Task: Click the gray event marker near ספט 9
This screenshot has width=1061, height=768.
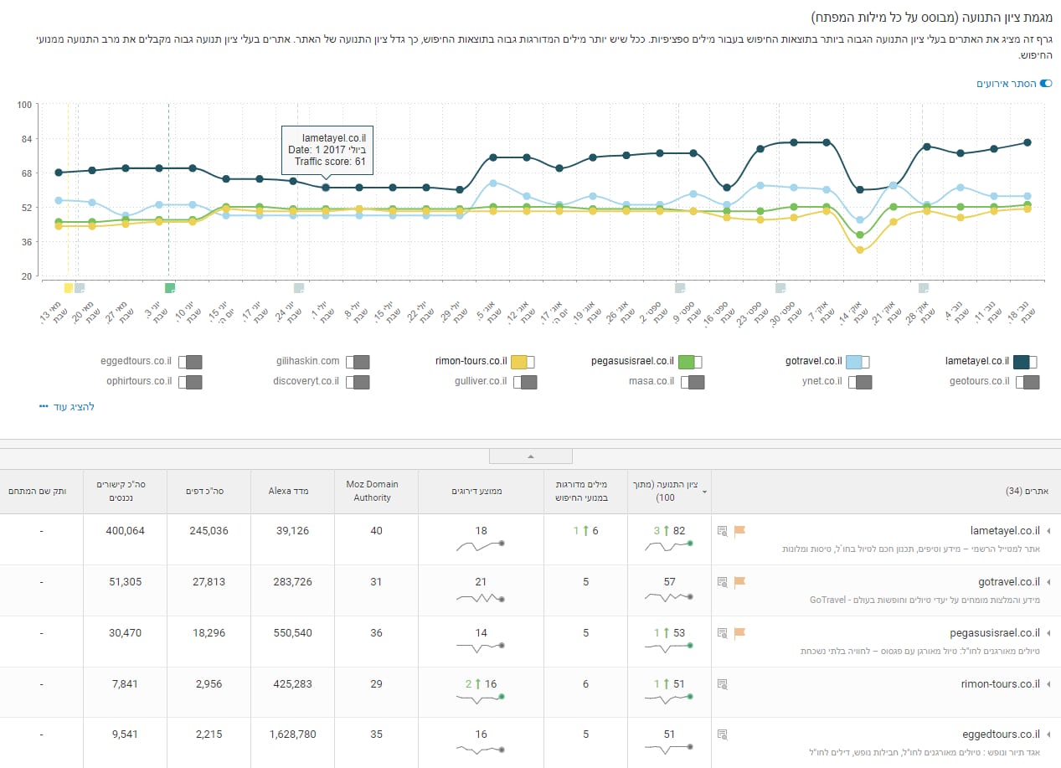Action: click(x=681, y=288)
